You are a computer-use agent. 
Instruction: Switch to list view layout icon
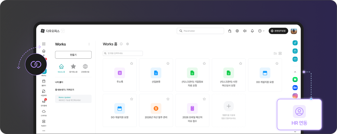(280, 53)
